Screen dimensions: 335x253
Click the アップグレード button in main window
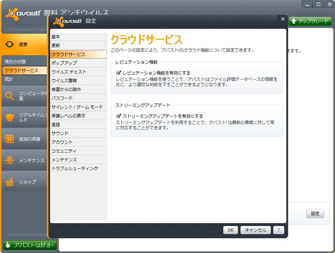point(310,21)
